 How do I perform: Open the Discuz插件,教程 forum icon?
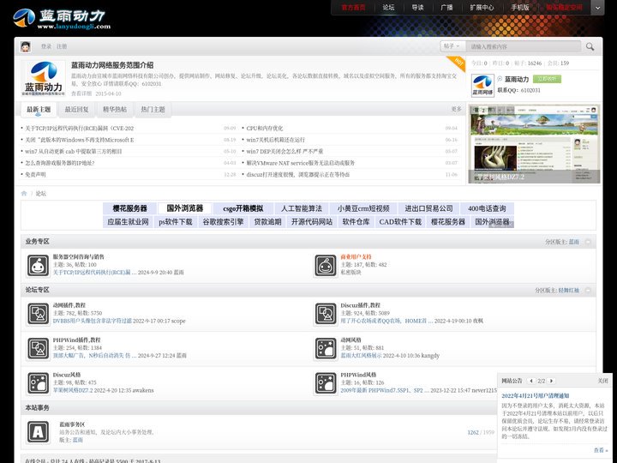326,314
